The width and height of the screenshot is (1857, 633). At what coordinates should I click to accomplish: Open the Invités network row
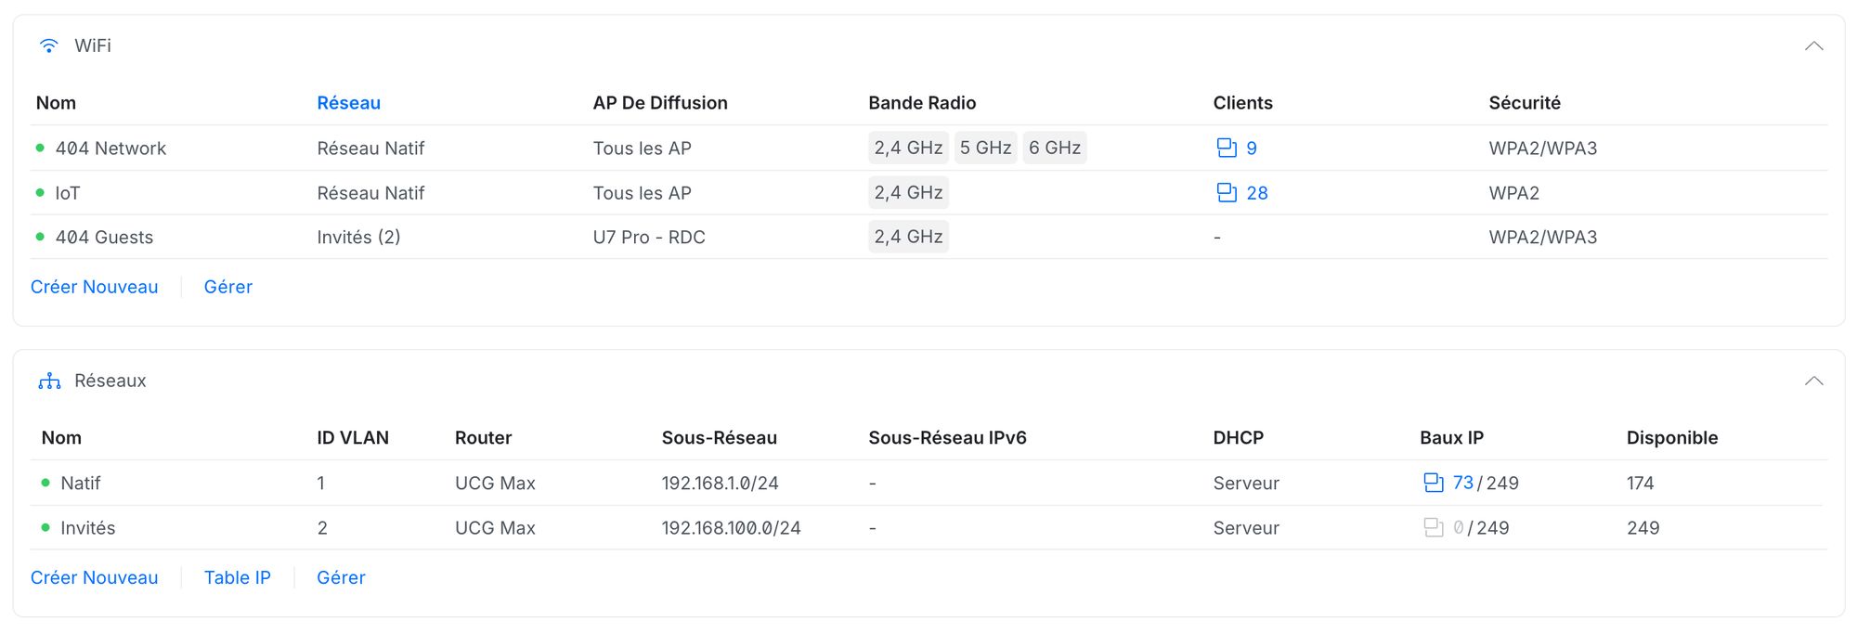point(88,528)
